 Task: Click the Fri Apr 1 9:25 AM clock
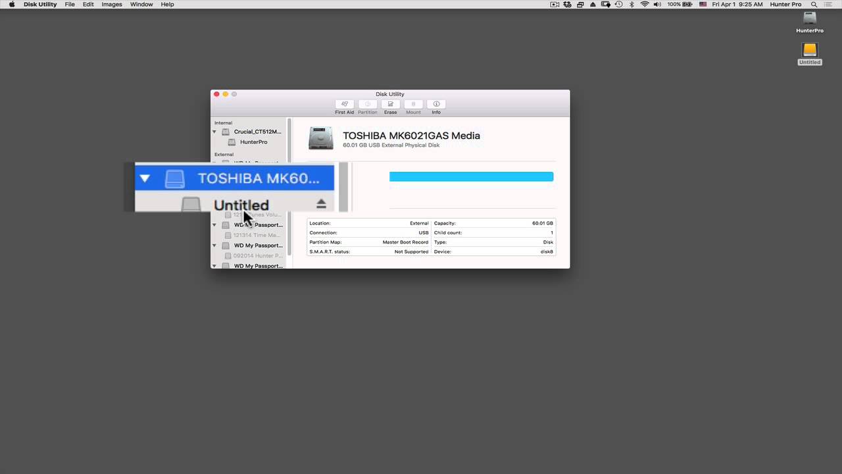click(737, 5)
